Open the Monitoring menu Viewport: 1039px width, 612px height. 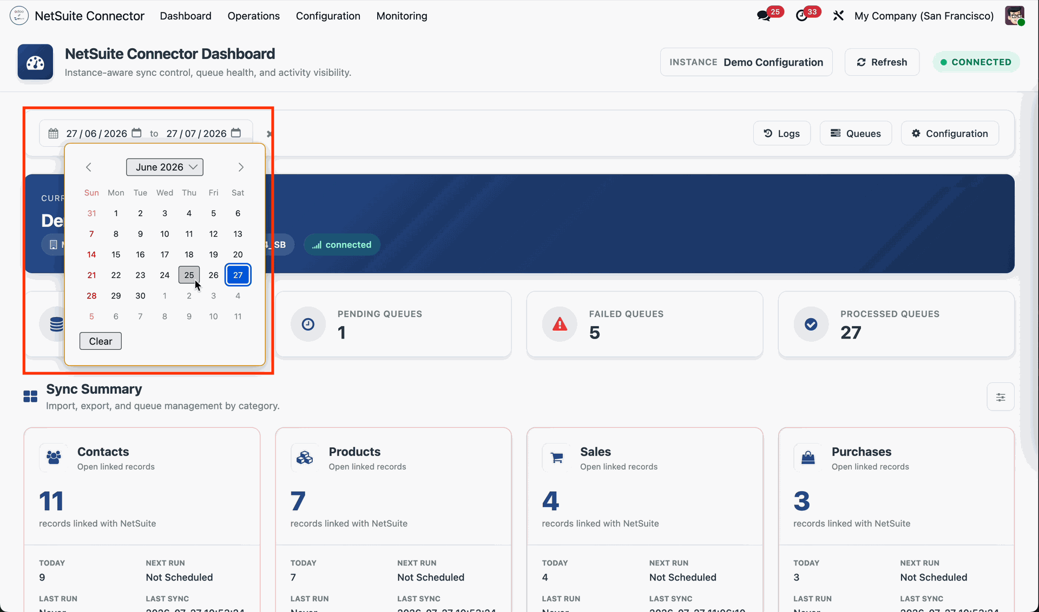coord(402,16)
